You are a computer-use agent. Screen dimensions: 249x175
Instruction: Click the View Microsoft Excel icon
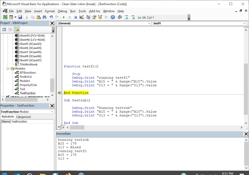[5, 17]
